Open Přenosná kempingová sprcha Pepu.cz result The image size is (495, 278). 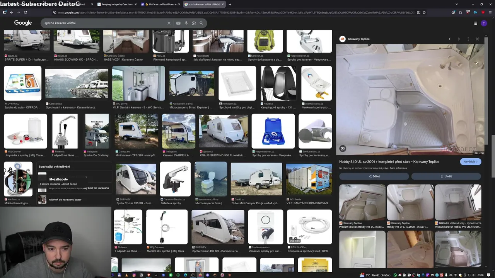click(x=171, y=46)
